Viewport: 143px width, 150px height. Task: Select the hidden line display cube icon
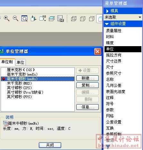click(x=83, y=19)
